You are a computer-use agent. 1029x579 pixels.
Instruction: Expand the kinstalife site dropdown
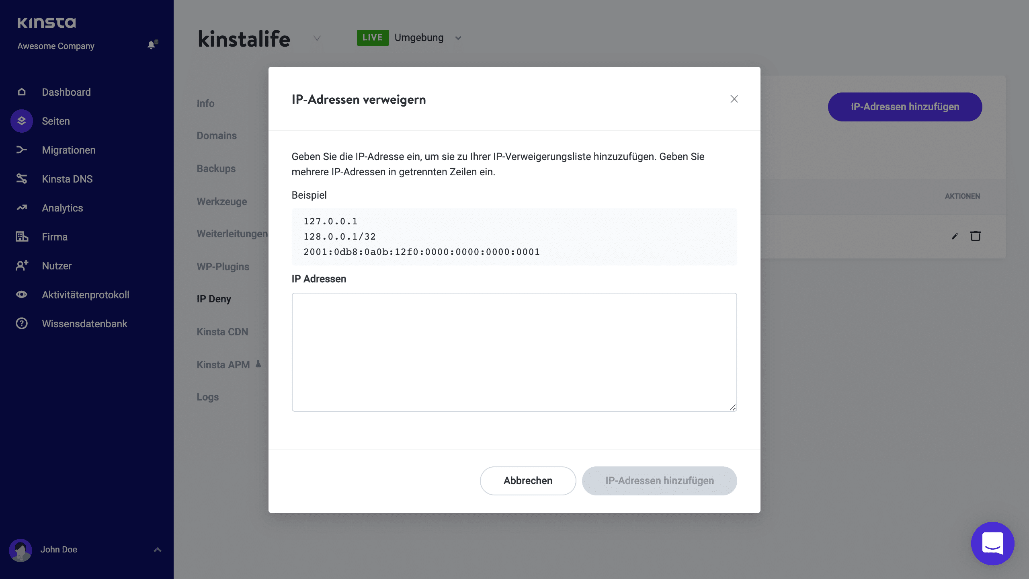pyautogui.click(x=317, y=39)
